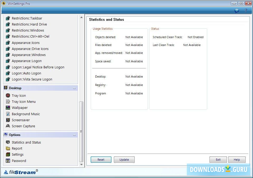The width and height of the screenshot is (253, 178).
Task: Click the Desktop section title
Action: point(15,88)
